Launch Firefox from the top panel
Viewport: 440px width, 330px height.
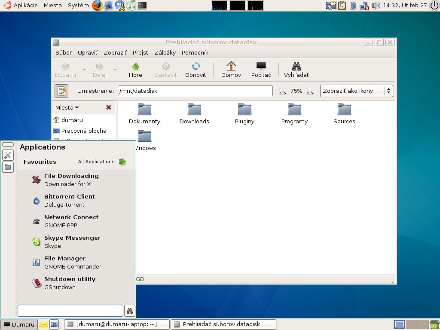(x=98, y=5)
